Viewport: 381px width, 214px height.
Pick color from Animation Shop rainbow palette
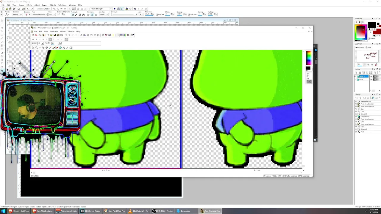(x=308, y=58)
